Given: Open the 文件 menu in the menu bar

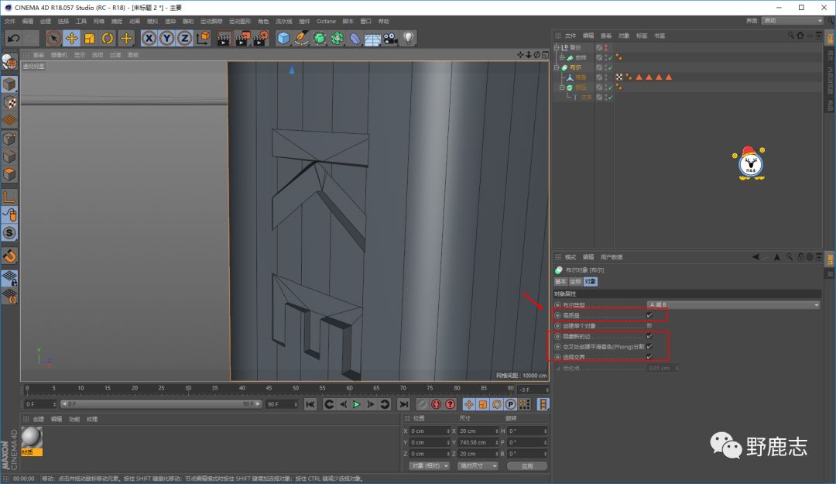Looking at the screenshot, I should pos(9,21).
